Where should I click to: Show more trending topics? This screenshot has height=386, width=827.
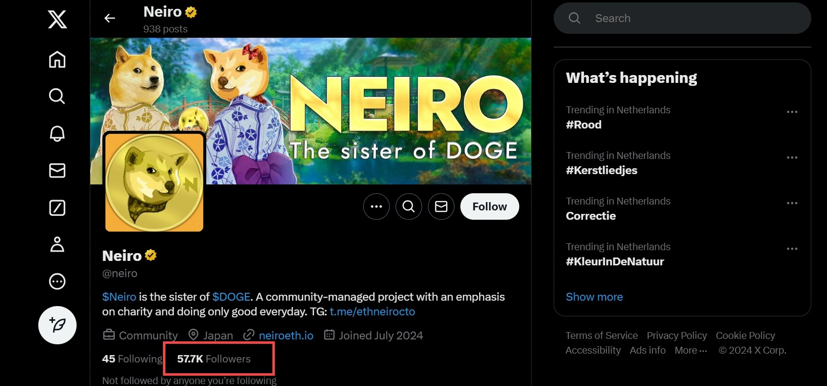coord(594,297)
